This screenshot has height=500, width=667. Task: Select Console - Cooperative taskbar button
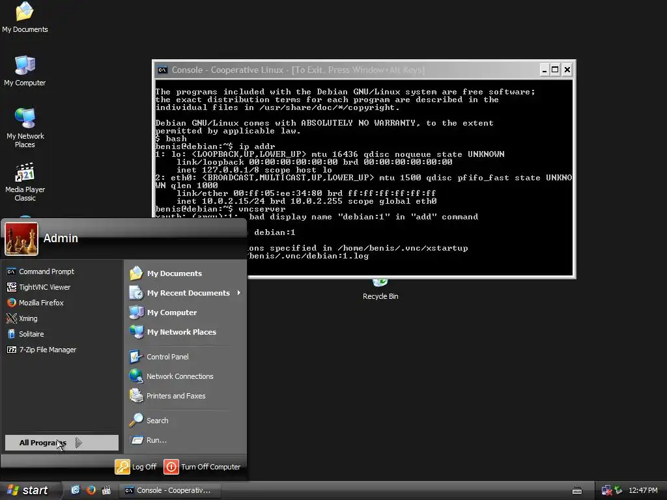(x=169, y=490)
